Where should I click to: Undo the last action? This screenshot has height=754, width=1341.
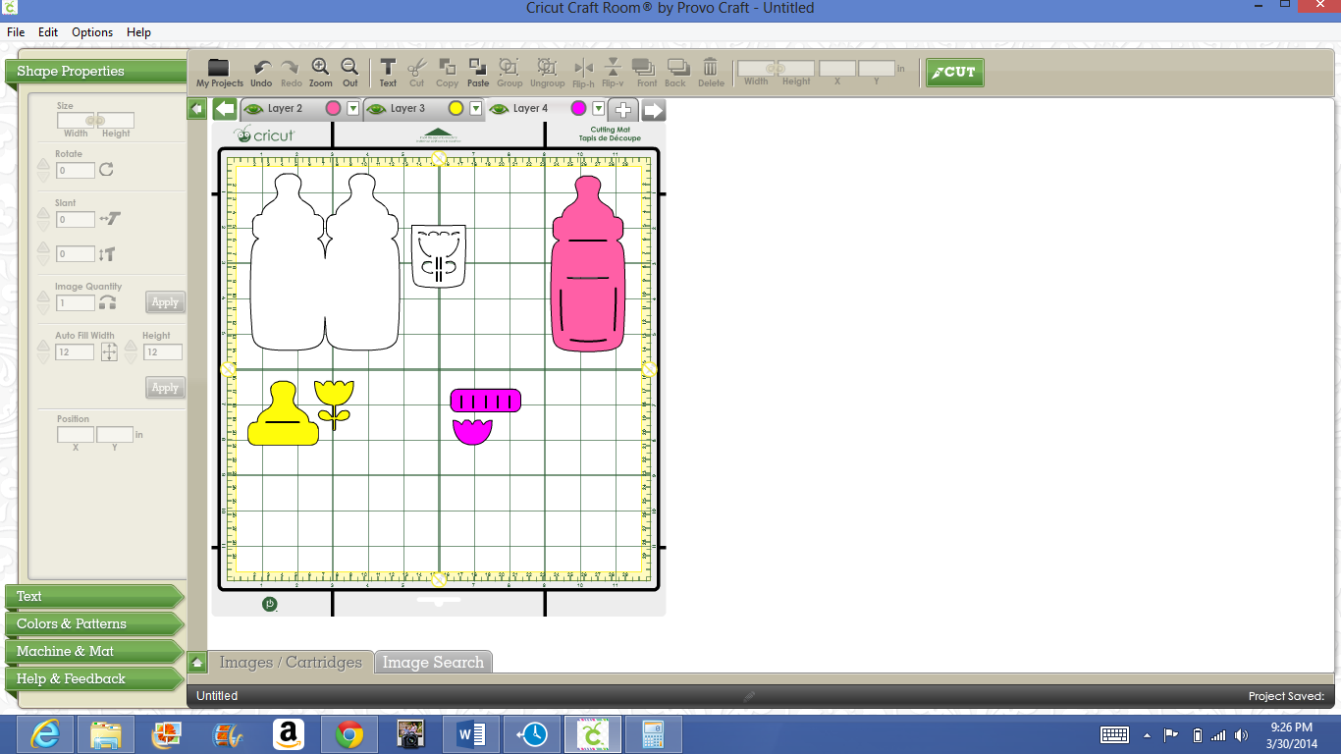point(261,73)
